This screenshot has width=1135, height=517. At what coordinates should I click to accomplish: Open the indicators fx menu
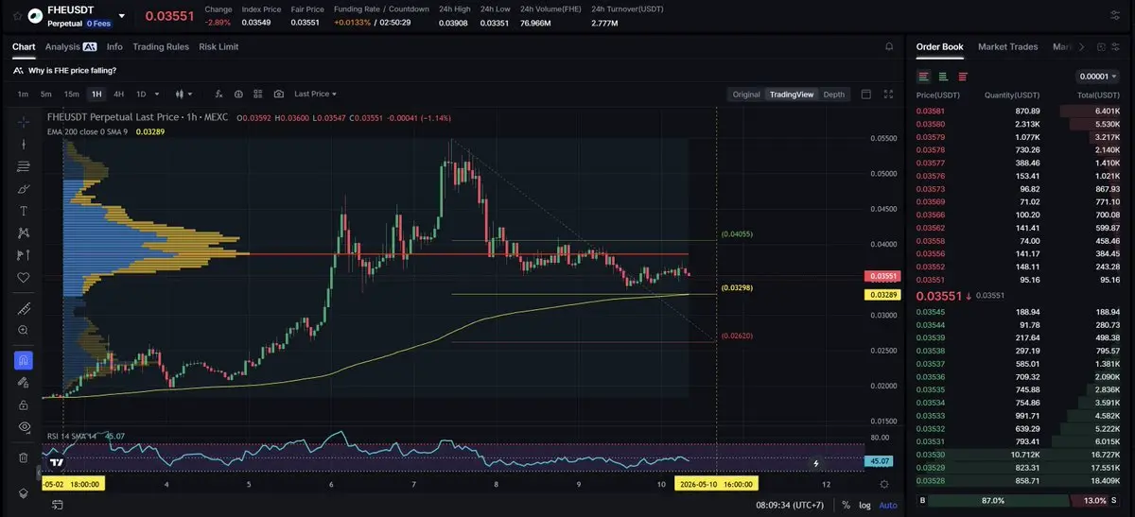click(x=219, y=94)
